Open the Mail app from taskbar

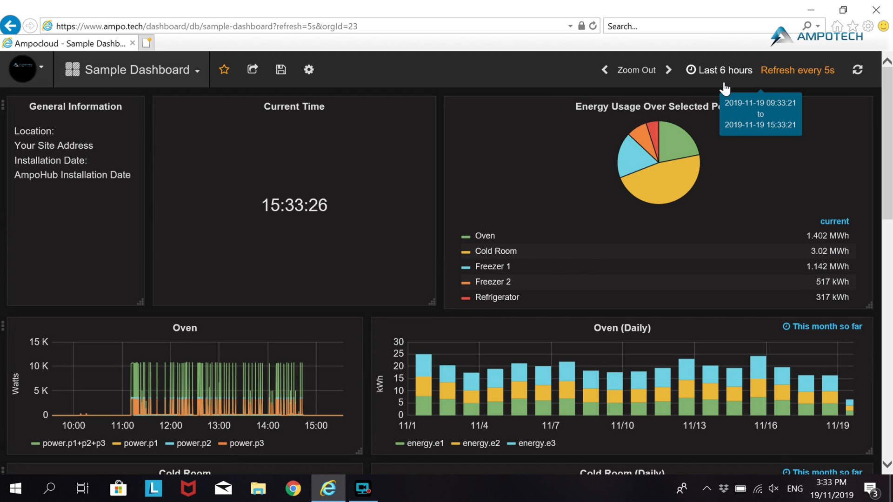tap(223, 488)
